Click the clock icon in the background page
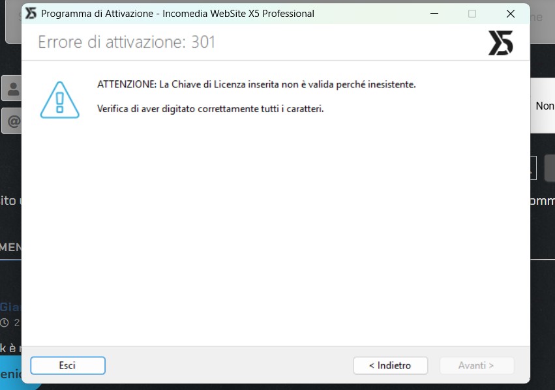 [5, 323]
